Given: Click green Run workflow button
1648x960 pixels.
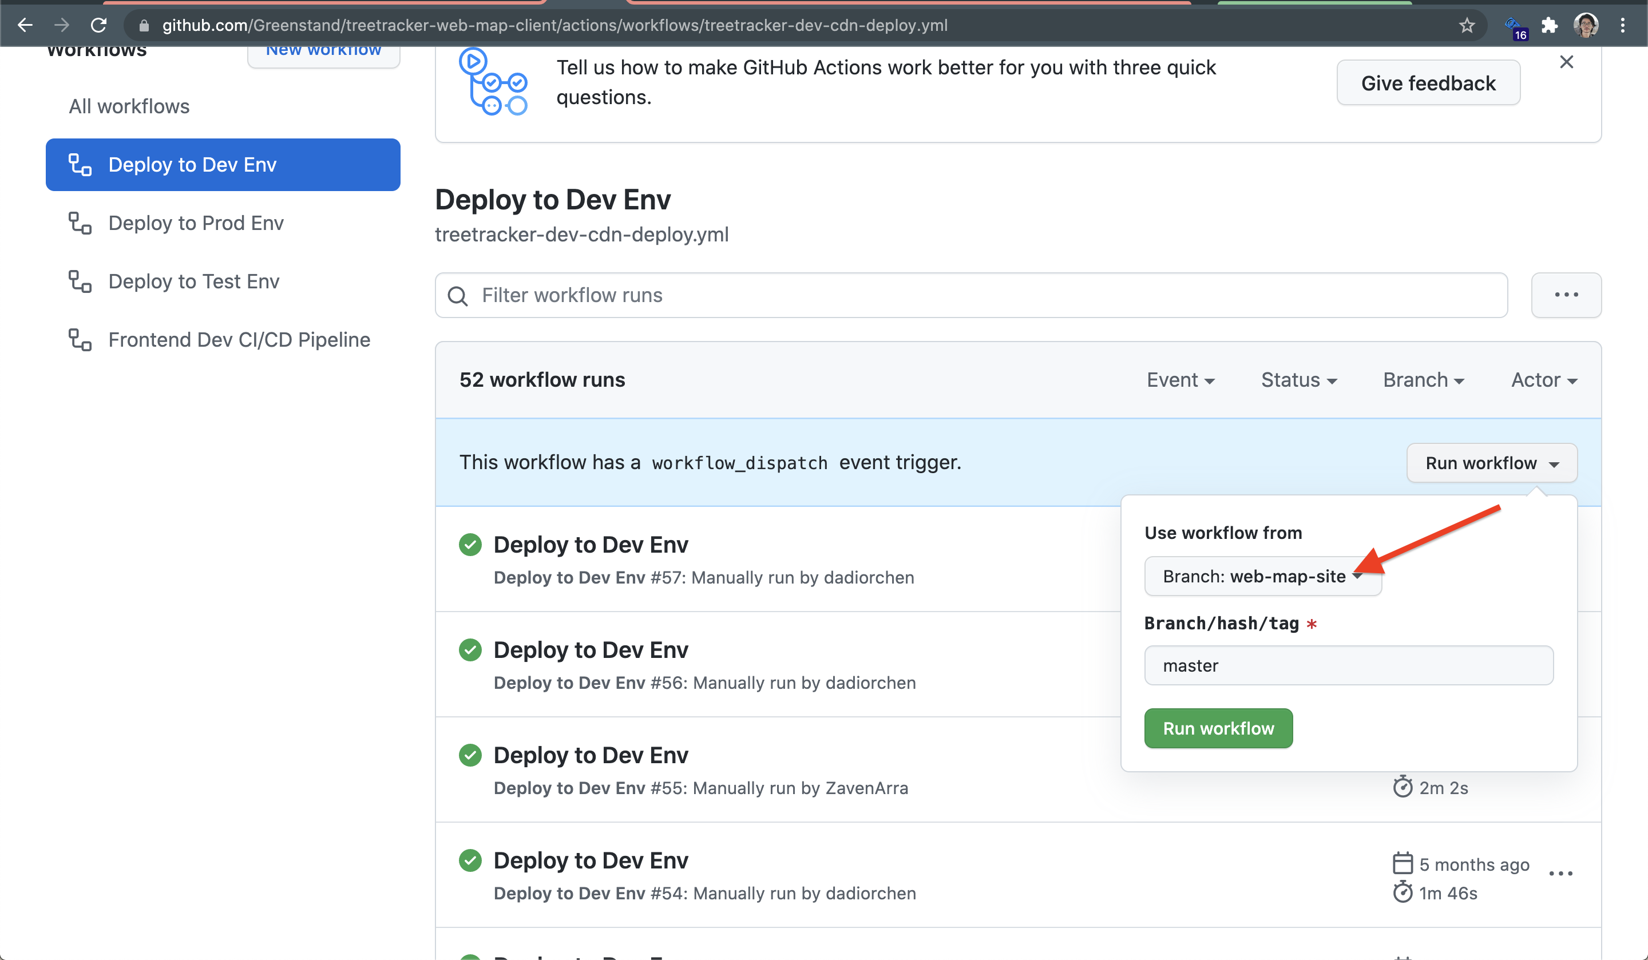Looking at the screenshot, I should 1218,728.
